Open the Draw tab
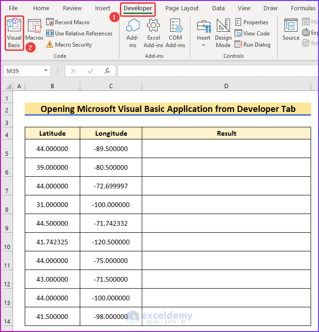The image size is (319, 332). pos(270,8)
